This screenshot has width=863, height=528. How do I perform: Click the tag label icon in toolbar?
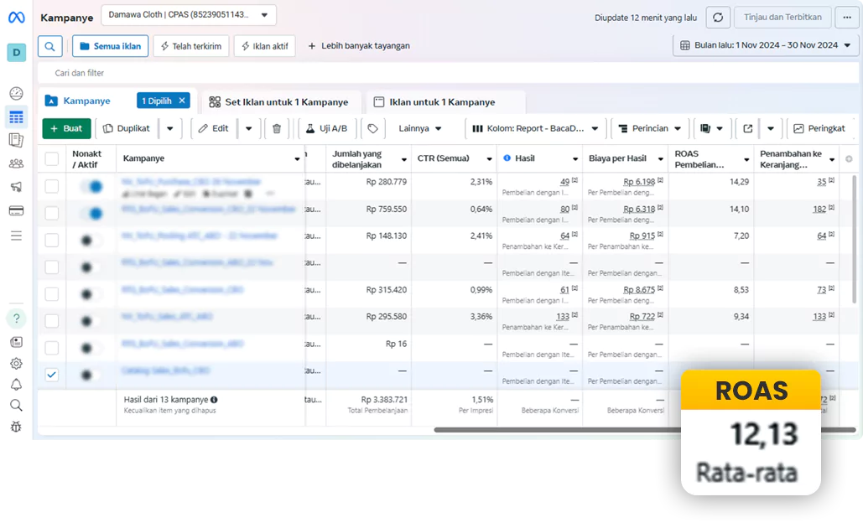[373, 128]
